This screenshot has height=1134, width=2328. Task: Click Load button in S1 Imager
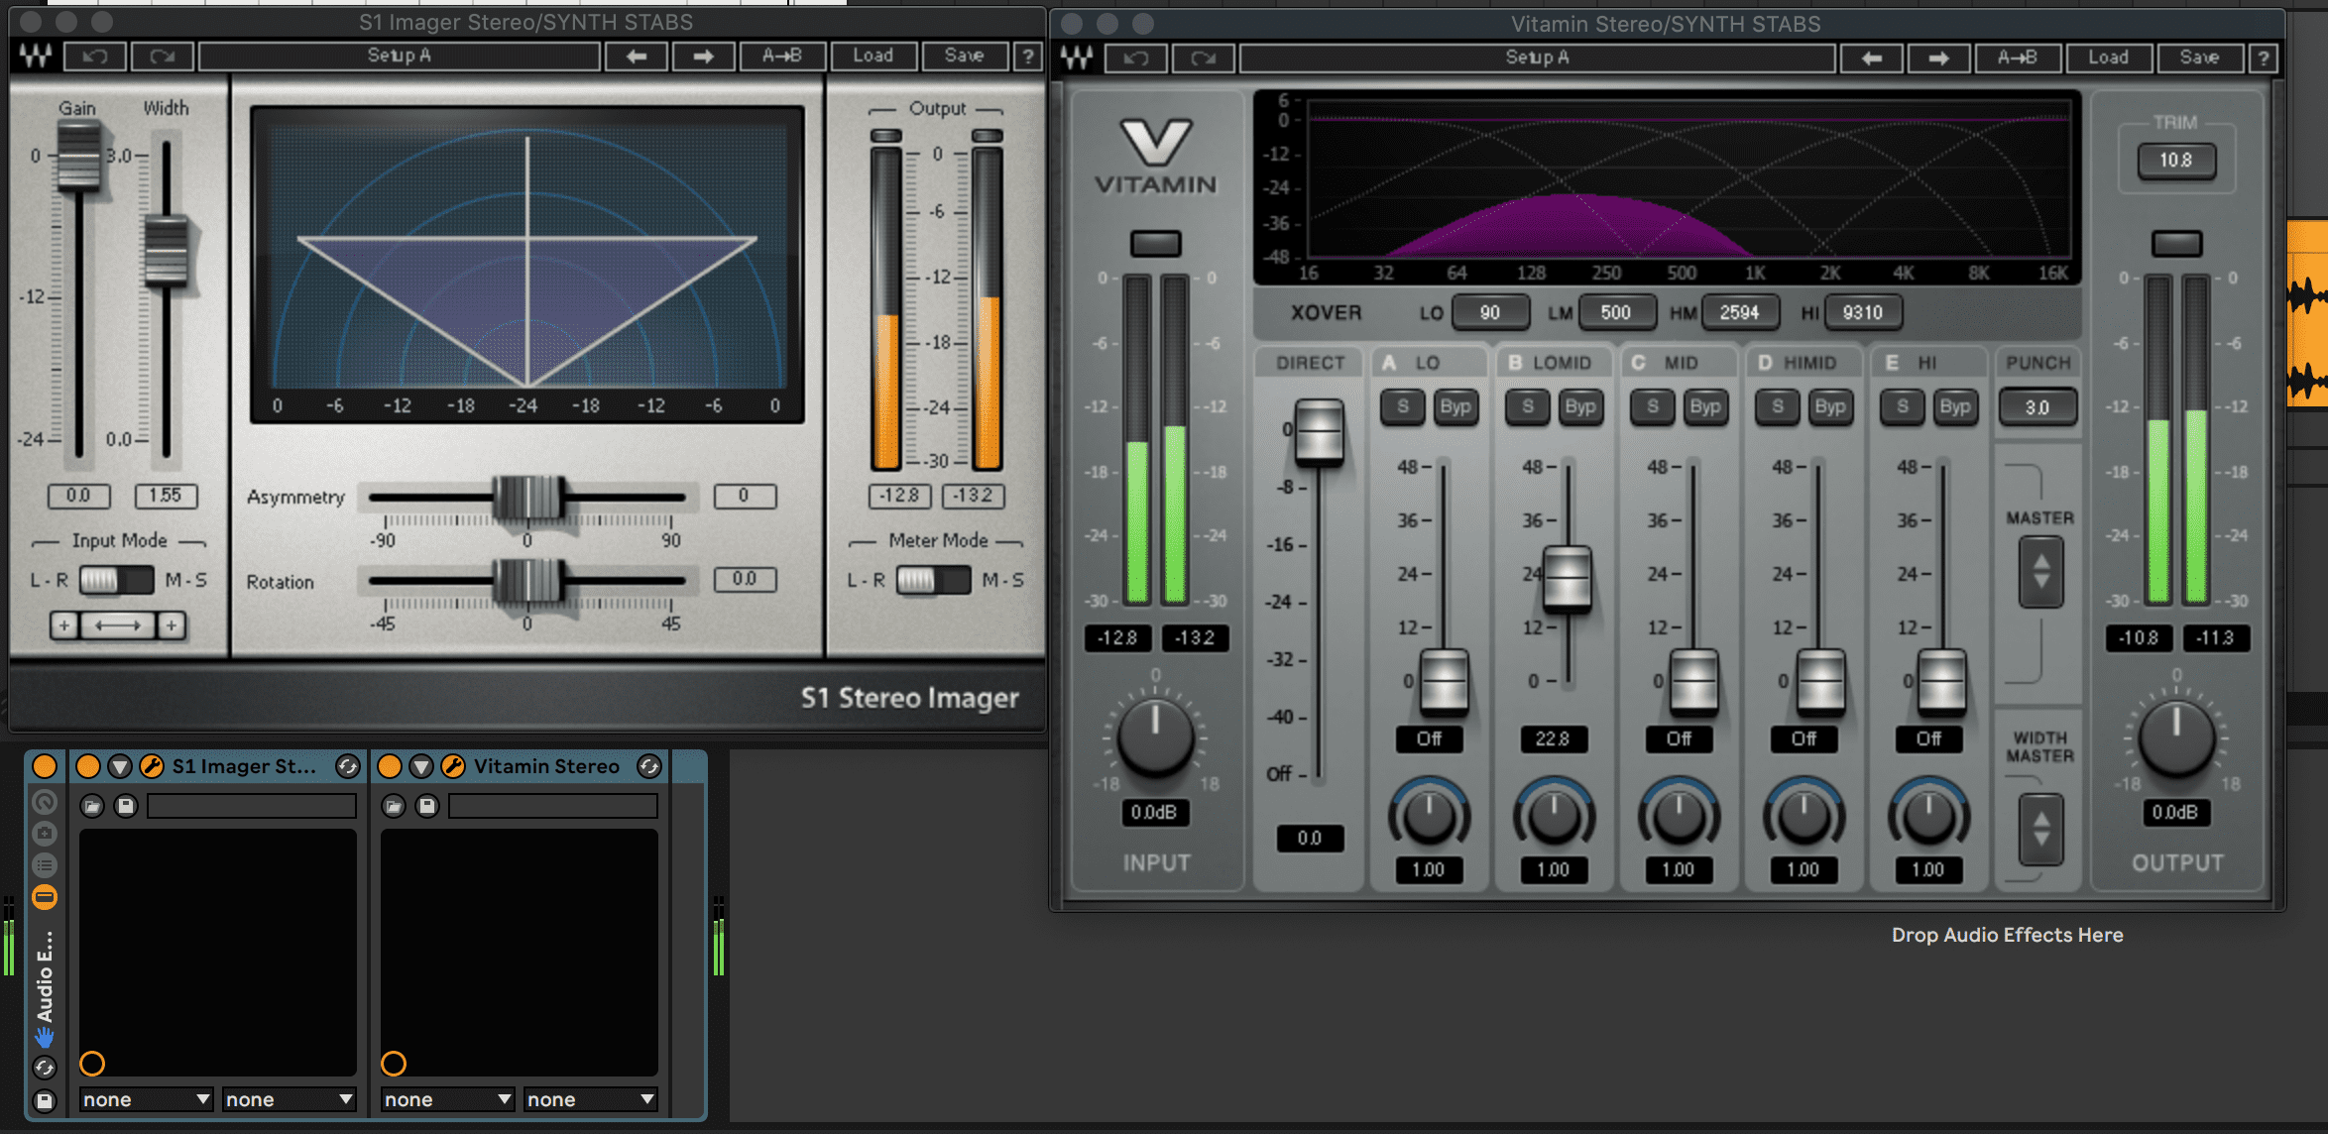tap(873, 57)
